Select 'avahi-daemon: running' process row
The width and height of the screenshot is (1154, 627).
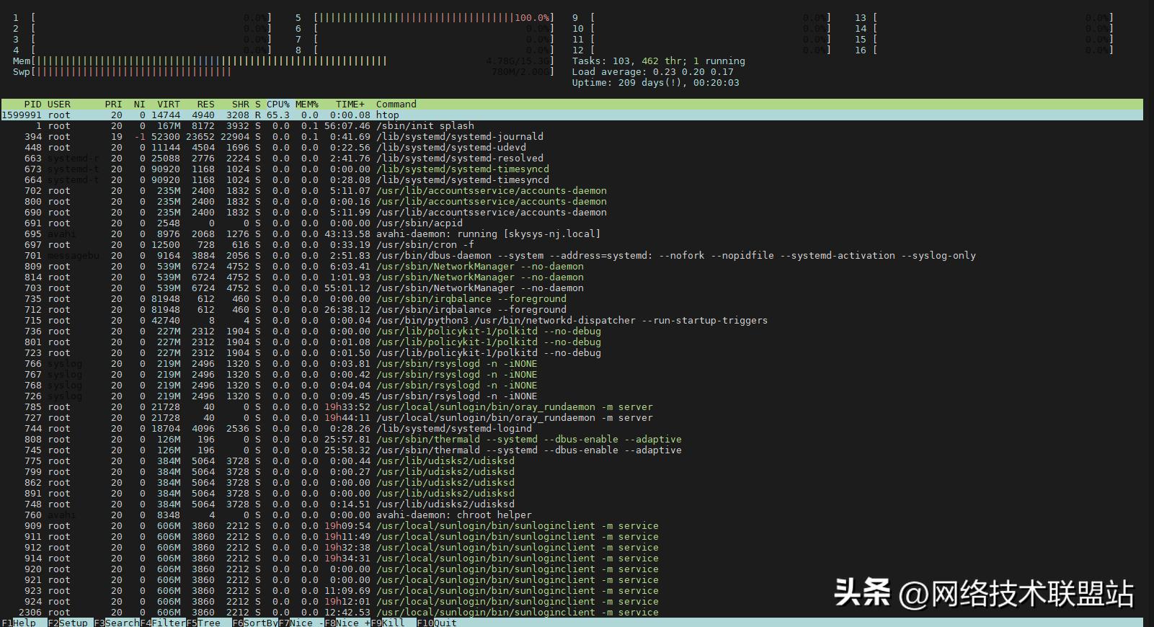pos(572,234)
